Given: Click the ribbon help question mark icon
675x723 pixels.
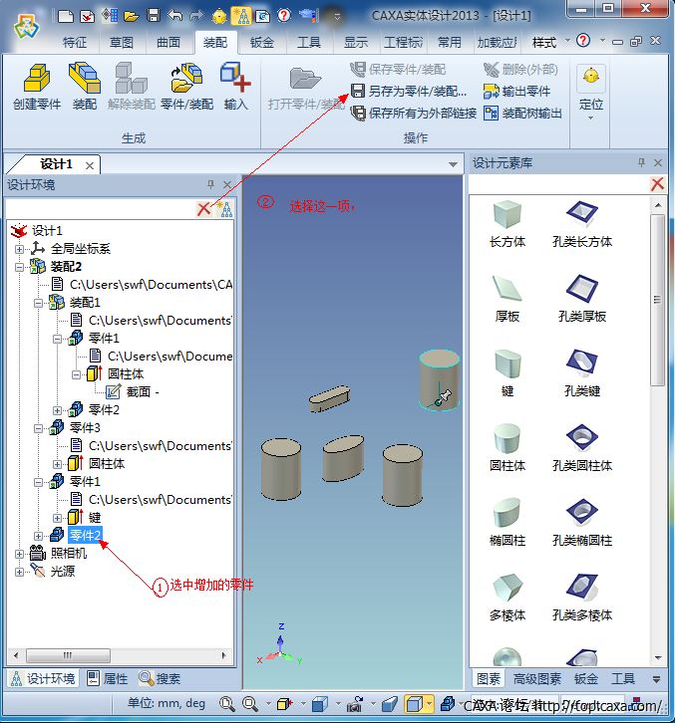Looking at the screenshot, I should point(583,41).
